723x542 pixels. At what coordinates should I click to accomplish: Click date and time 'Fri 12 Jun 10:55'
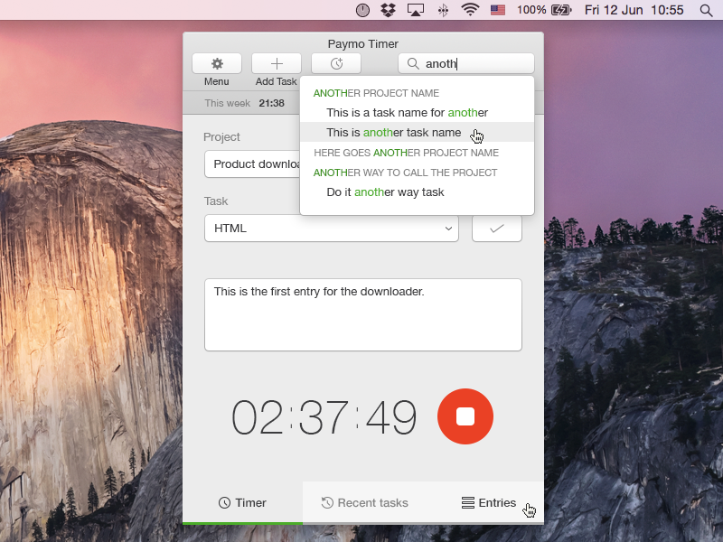[x=634, y=10]
